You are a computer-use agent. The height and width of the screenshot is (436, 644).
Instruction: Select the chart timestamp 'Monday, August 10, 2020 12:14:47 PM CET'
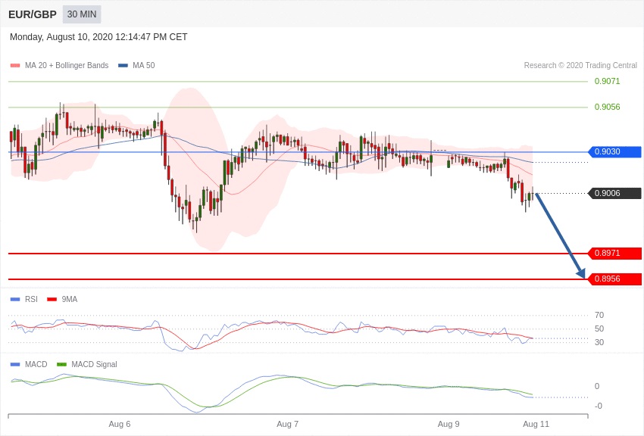[x=98, y=37]
